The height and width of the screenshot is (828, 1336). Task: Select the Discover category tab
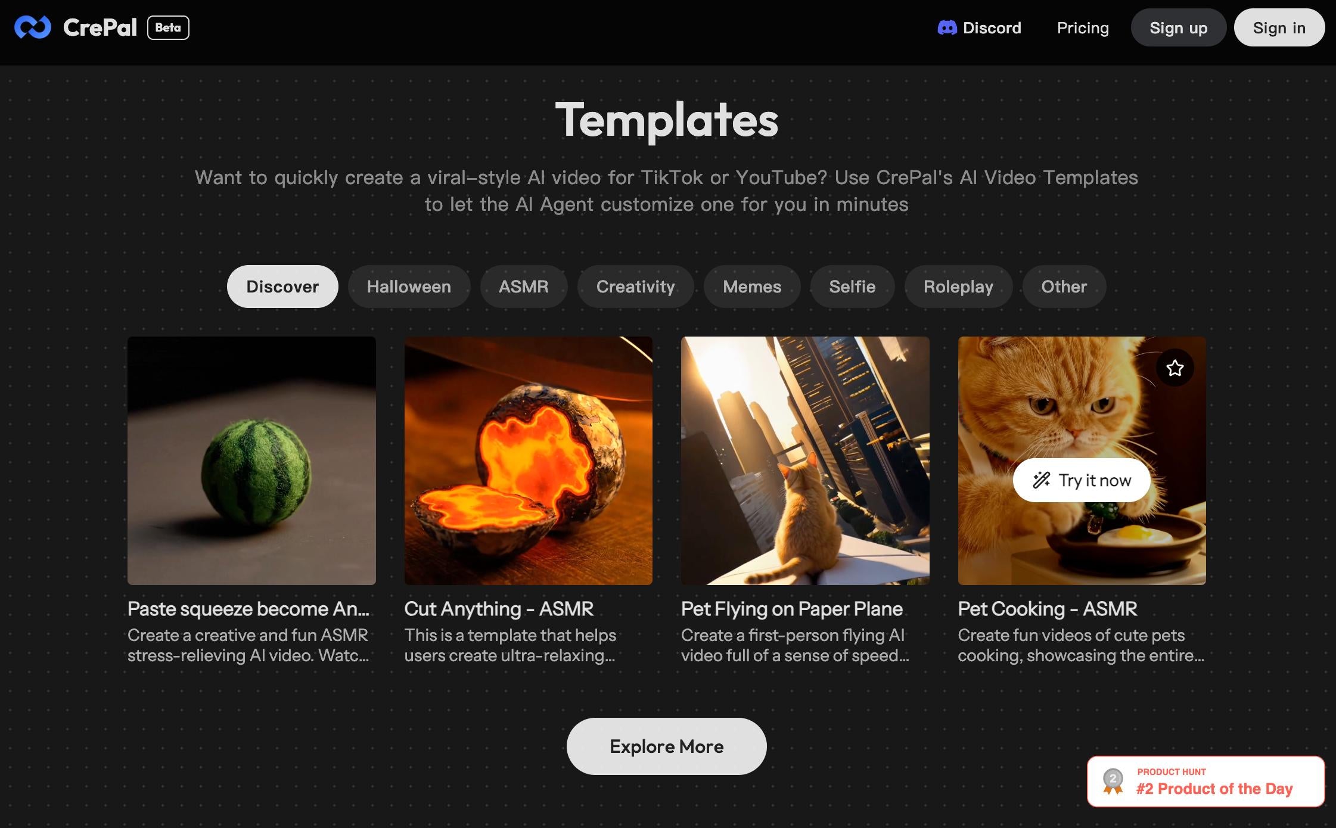click(282, 287)
